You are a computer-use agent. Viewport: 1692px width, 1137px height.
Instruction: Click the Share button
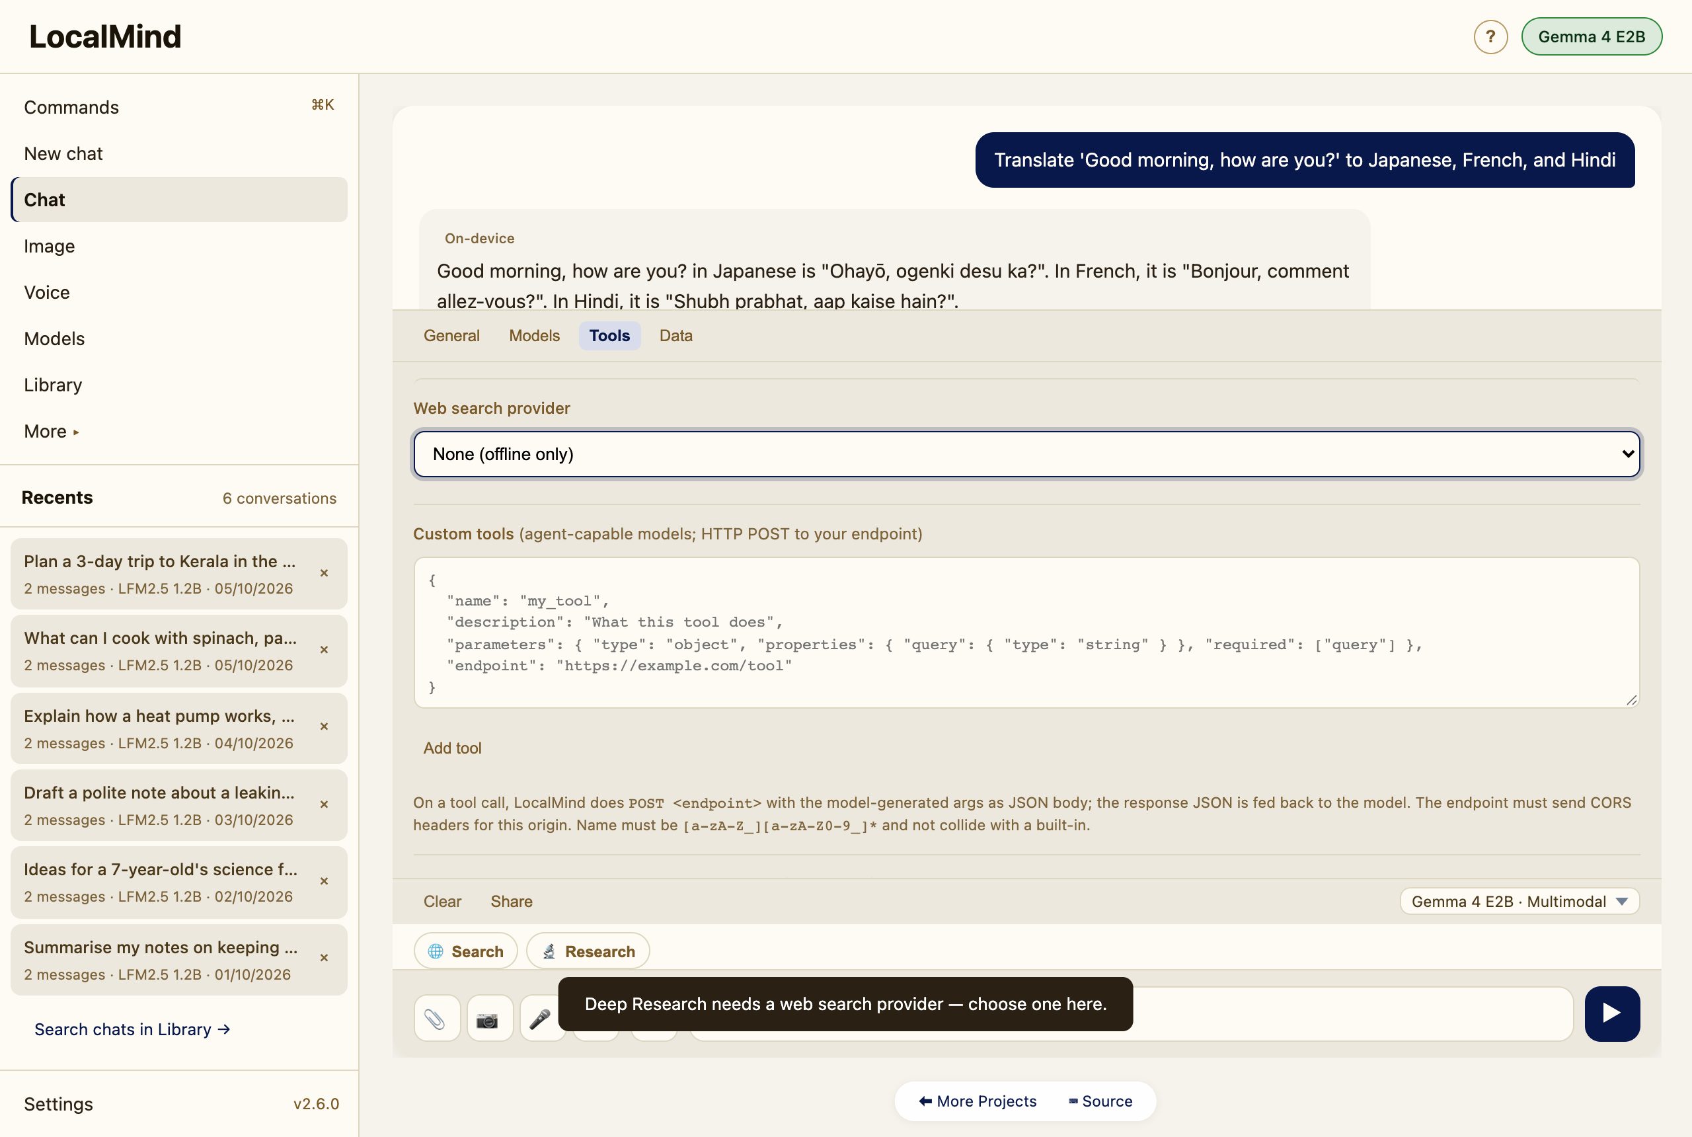(511, 901)
